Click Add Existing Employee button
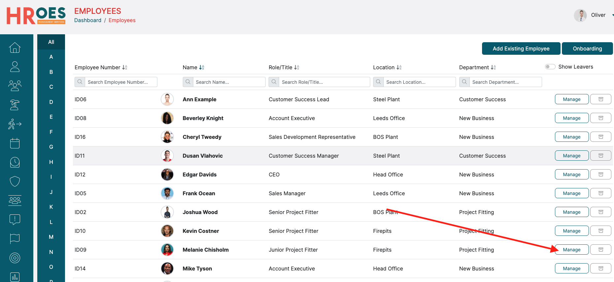 pos(521,48)
